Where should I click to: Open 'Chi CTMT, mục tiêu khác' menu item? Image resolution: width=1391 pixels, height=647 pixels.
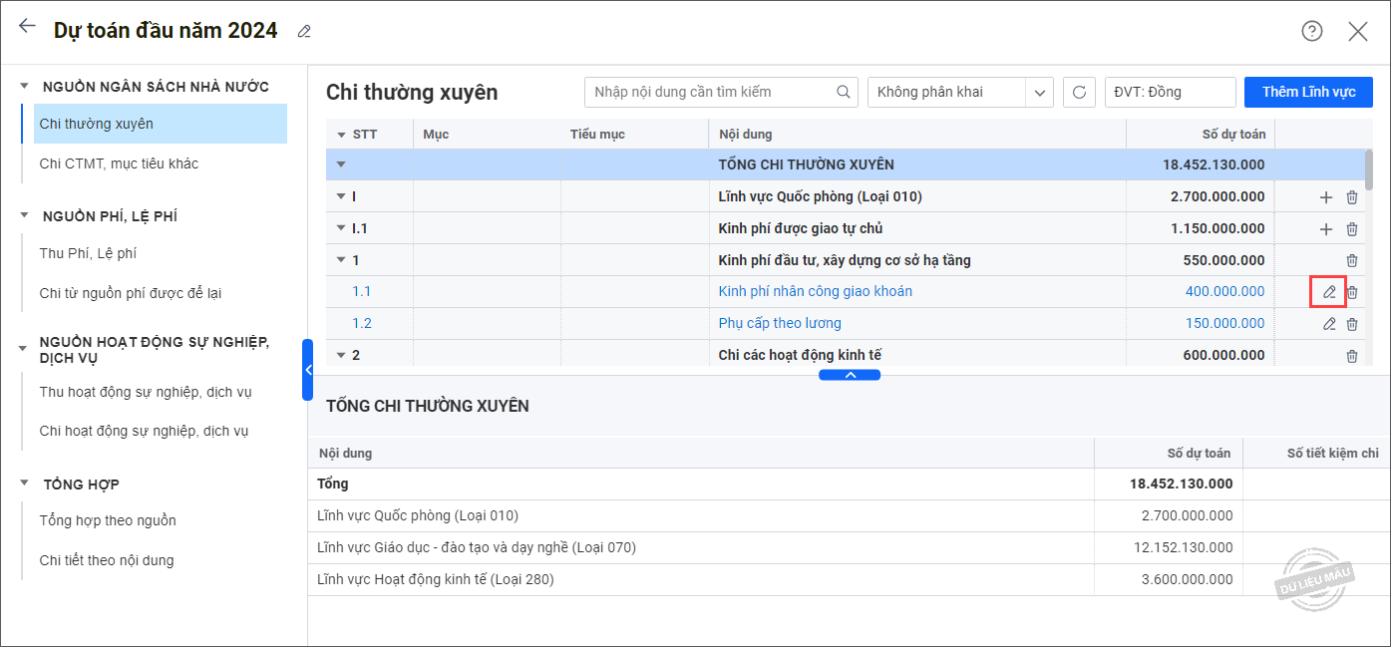pyautogui.click(x=119, y=163)
